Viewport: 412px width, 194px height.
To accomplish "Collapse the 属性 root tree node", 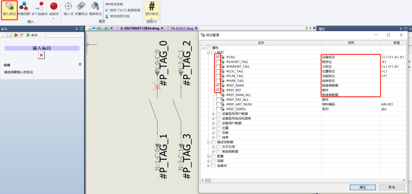I will coord(203,48).
